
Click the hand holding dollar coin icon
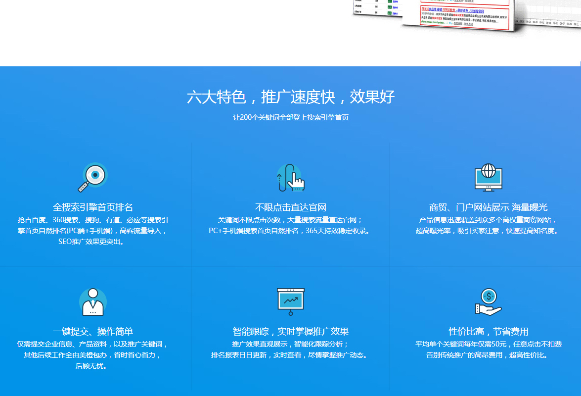(x=488, y=301)
